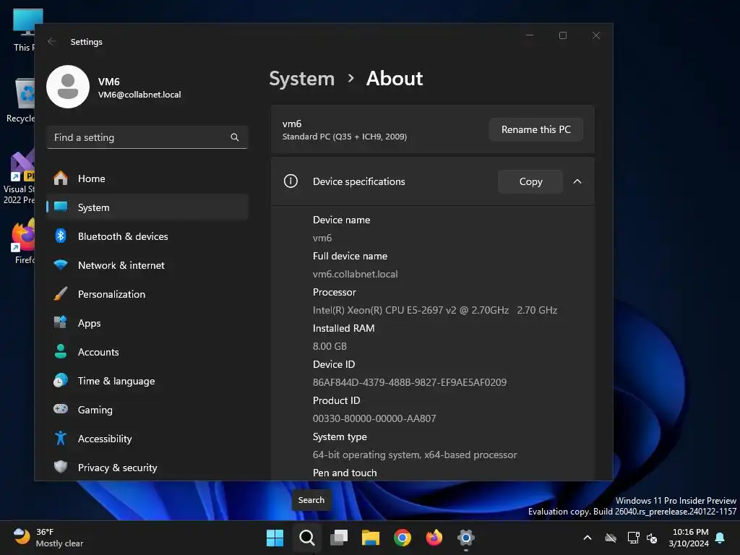
Task: Open the Apps settings category
Action: point(147,323)
